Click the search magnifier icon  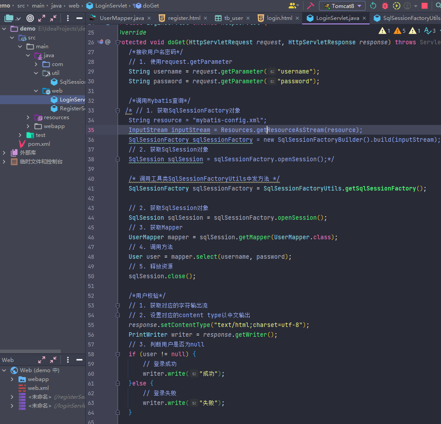tap(438, 6)
